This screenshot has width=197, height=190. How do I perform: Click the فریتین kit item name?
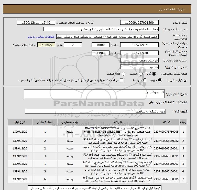[x=118, y=172]
